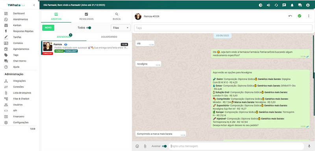The image size is (315, 151).
Task: Click Patricia #5109 contact name
Action: point(152,16)
